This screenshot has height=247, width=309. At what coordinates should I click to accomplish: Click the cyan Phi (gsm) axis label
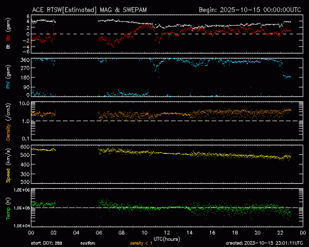tap(8, 77)
